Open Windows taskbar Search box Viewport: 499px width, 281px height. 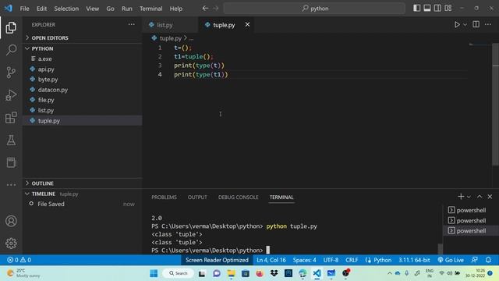179,273
